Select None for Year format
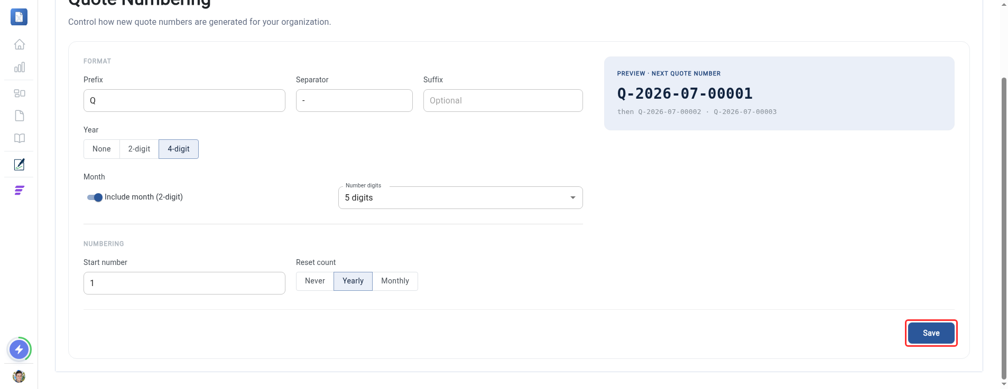 point(101,149)
